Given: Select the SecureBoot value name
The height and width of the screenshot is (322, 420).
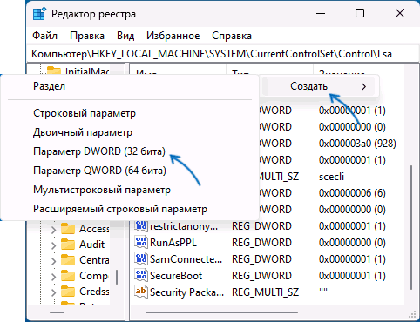Looking at the screenshot, I should tap(176, 276).
